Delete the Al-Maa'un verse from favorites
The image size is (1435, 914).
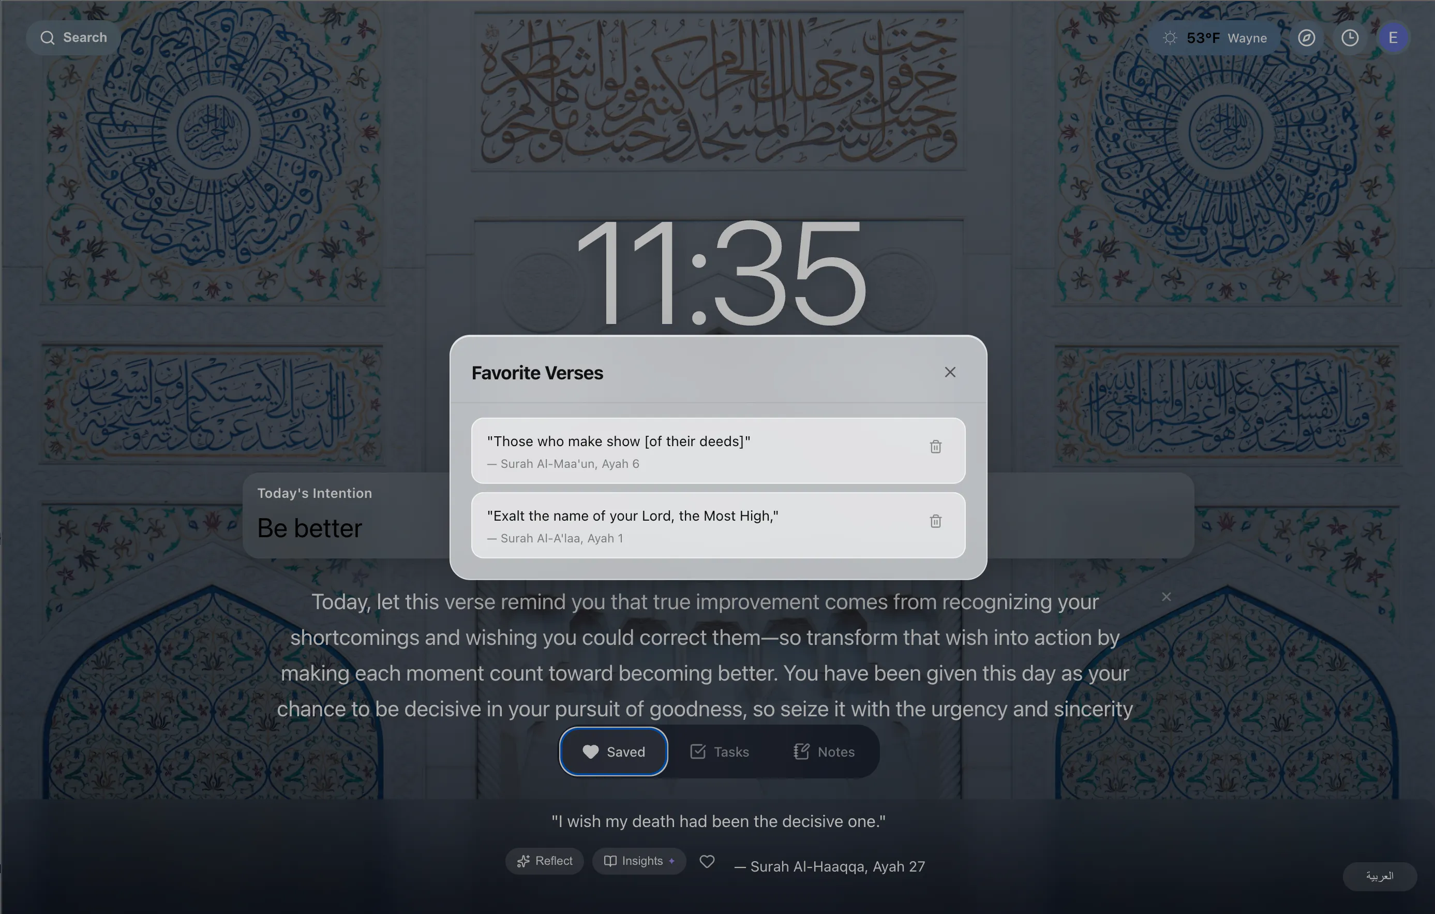(x=935, y=447)
